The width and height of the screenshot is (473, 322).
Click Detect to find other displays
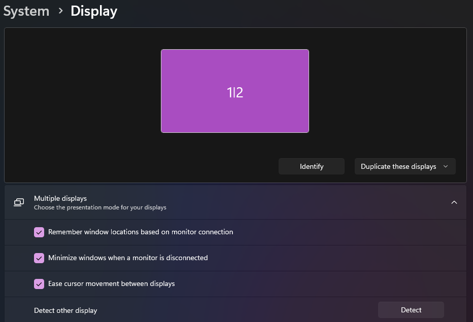click(x=411, y=310)
